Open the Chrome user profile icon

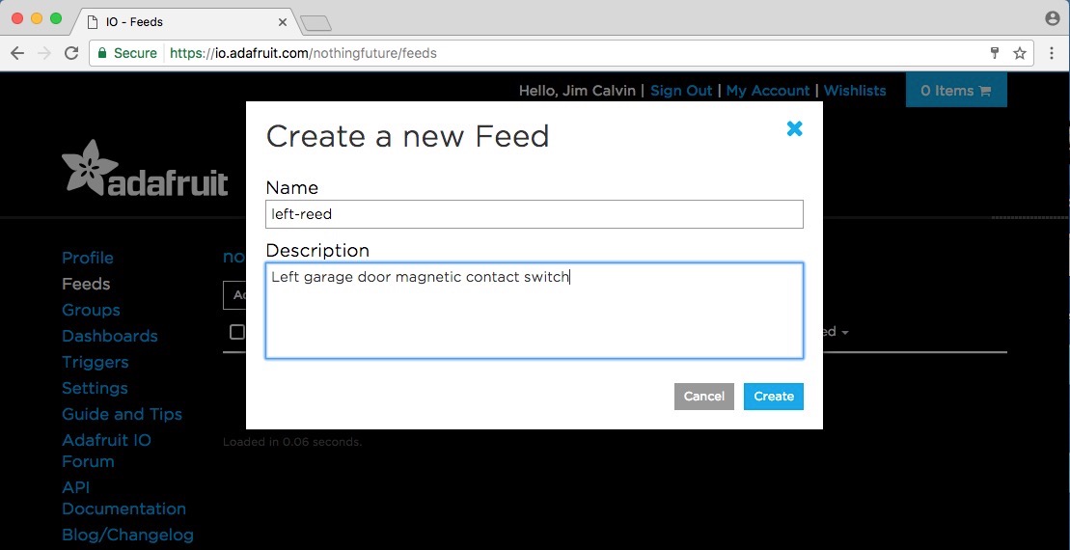[x=1053, y=18]
